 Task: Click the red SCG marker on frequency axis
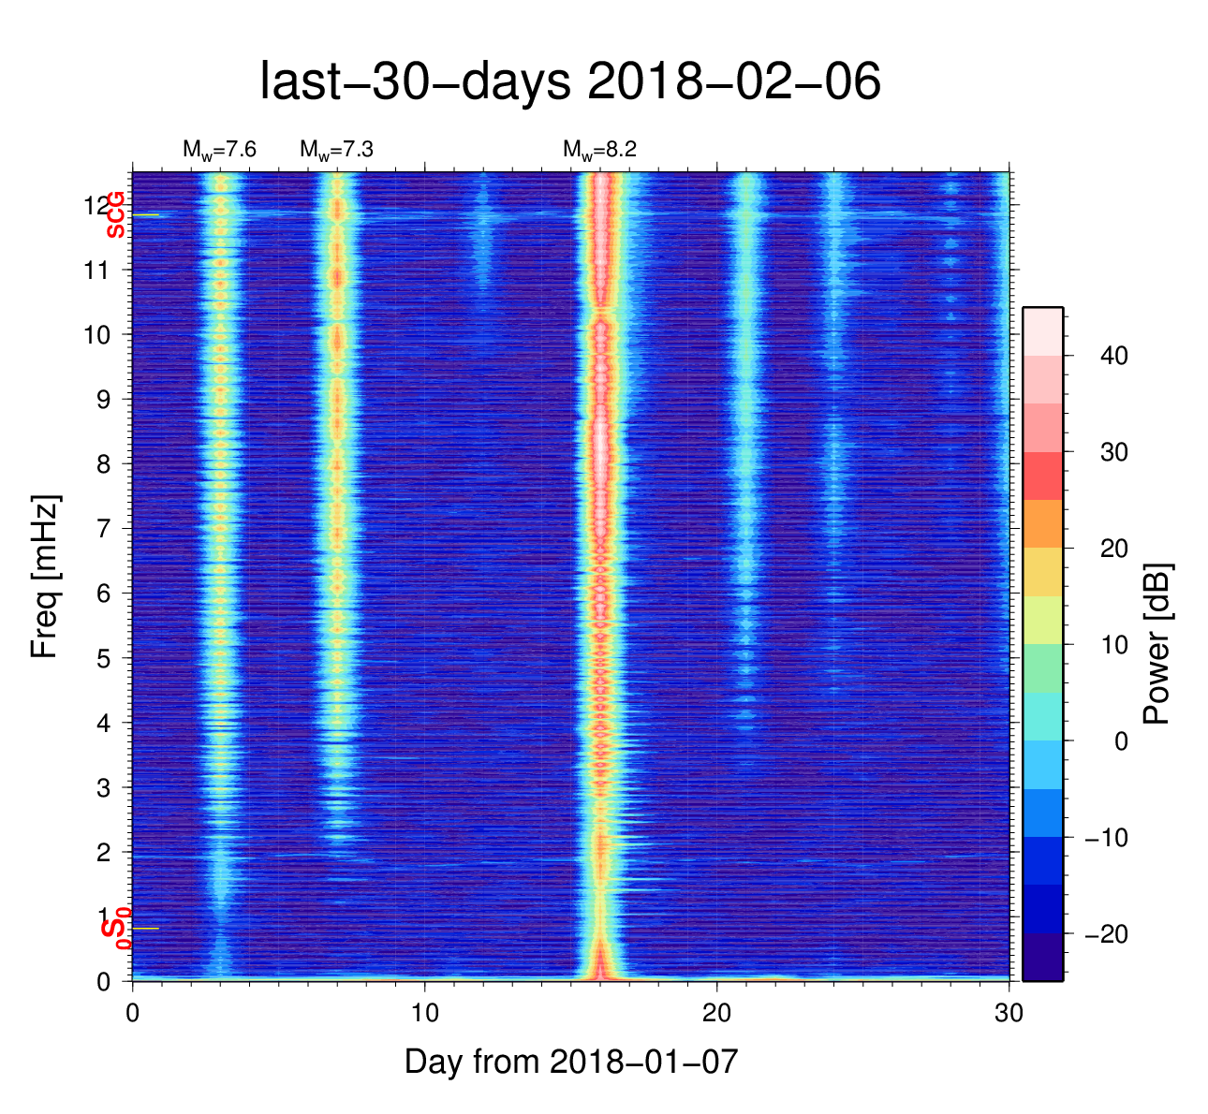[115, 214]
